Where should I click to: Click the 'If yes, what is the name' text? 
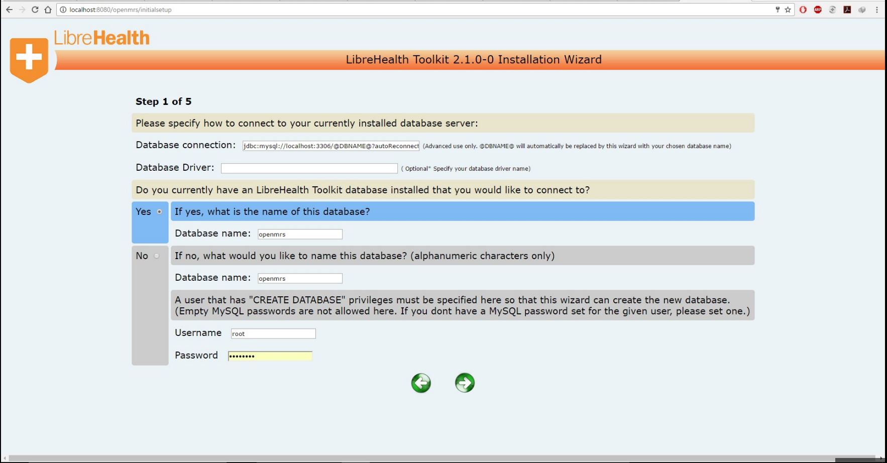coord(272,211)
